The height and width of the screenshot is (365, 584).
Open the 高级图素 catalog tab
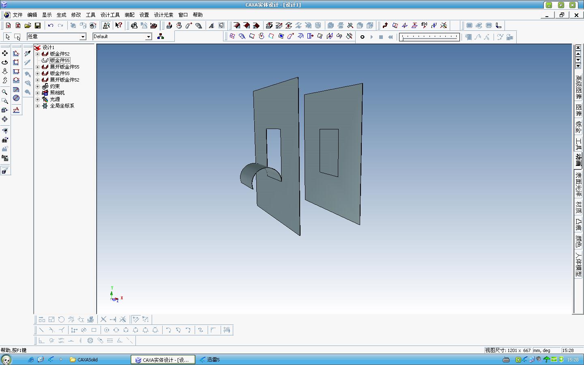578,87
